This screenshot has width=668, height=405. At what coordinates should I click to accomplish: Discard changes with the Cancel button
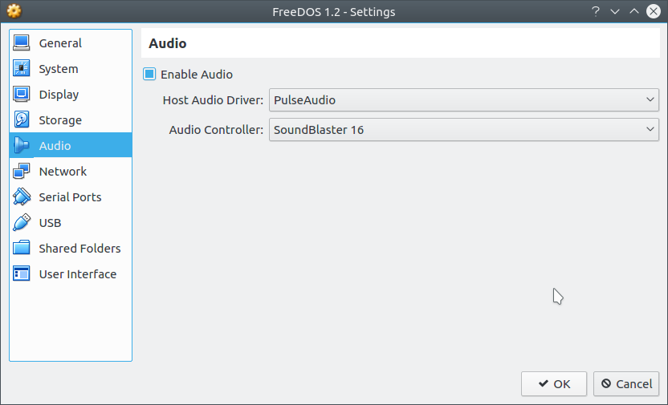click(626, 383)
